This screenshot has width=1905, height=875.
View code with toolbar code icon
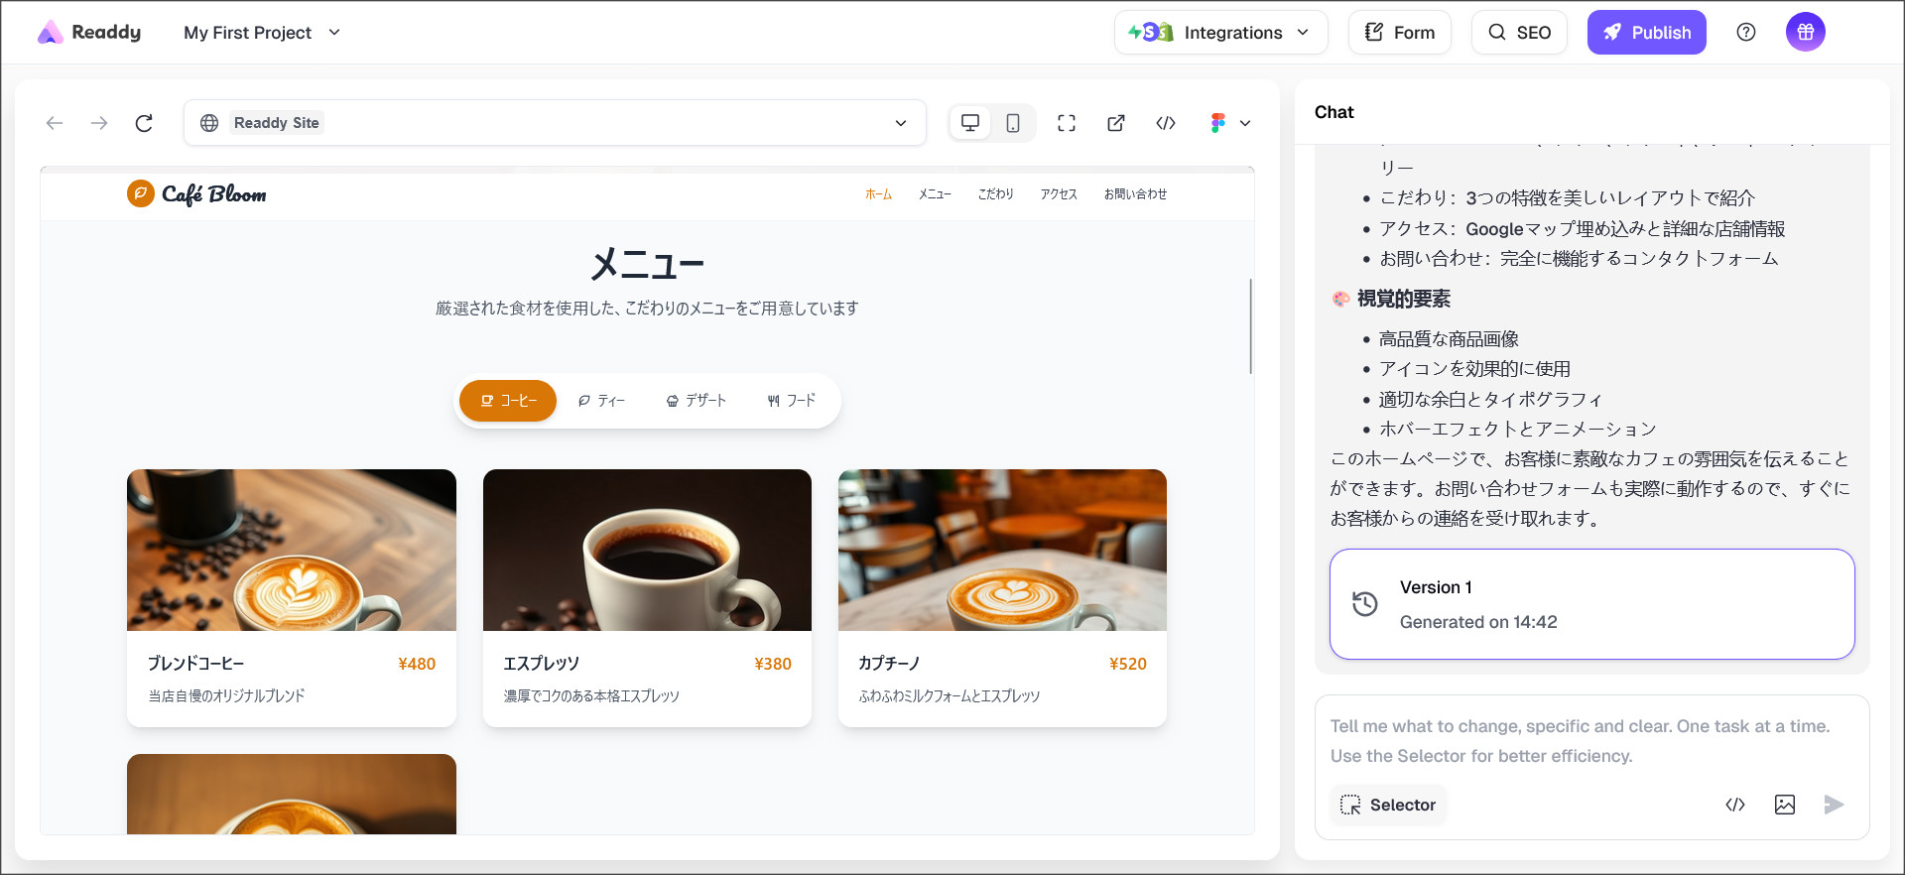point(1166,123)
